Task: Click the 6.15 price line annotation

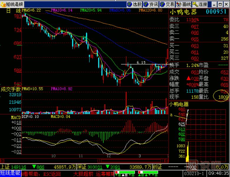Action: [141, 63]
